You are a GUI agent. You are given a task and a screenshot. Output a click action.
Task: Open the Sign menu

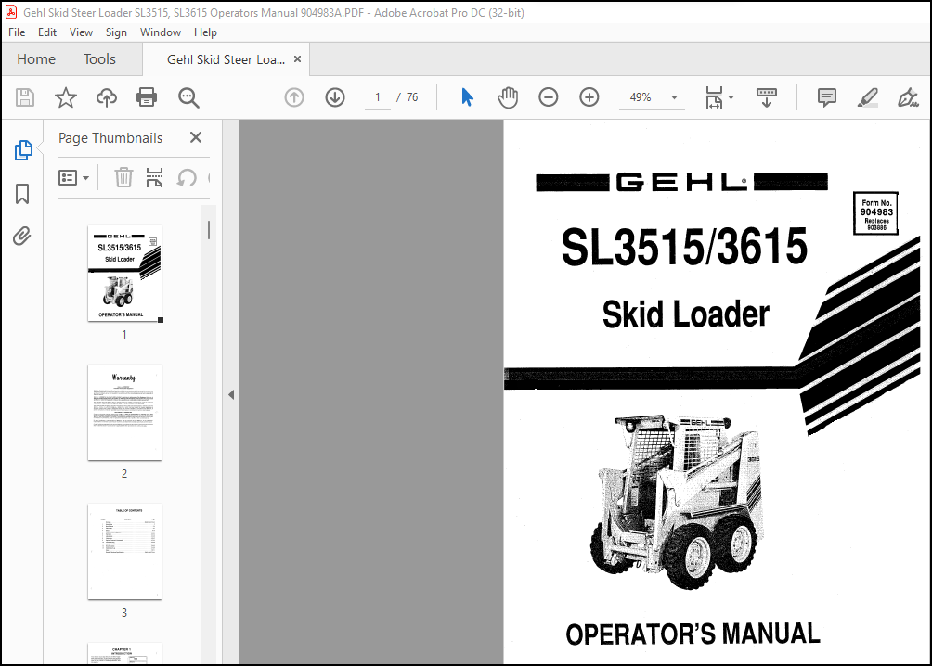coord(116,32)
